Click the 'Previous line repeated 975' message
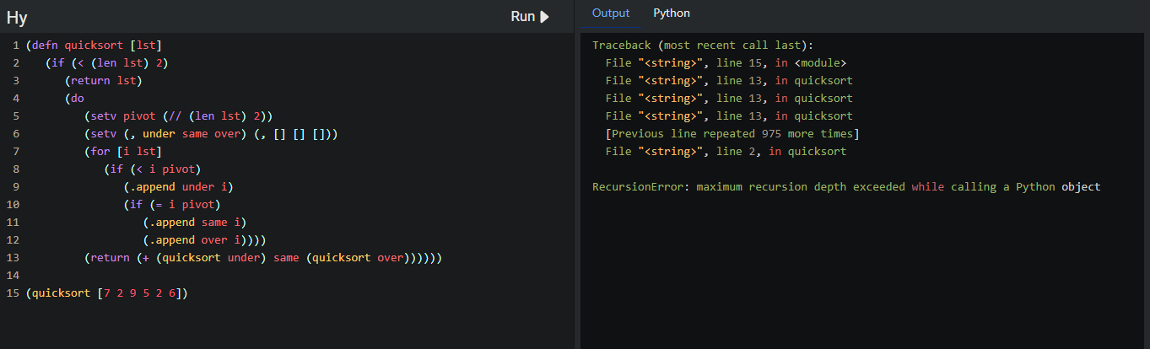The height and width of the screenshot is (349, 1150). (x=732, y=134)
